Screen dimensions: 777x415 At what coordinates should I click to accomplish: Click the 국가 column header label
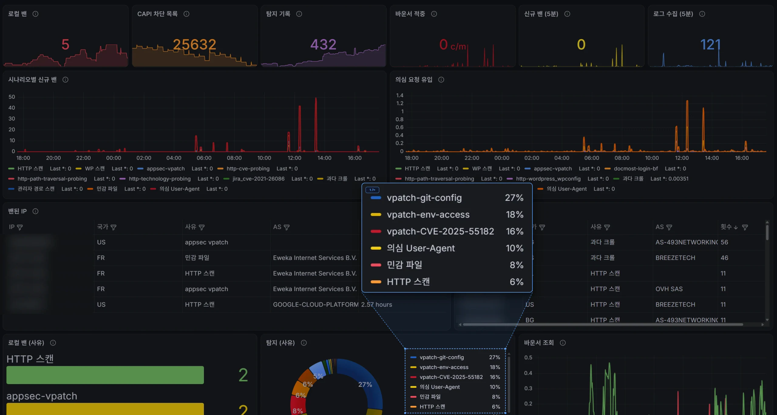[103, 227]
